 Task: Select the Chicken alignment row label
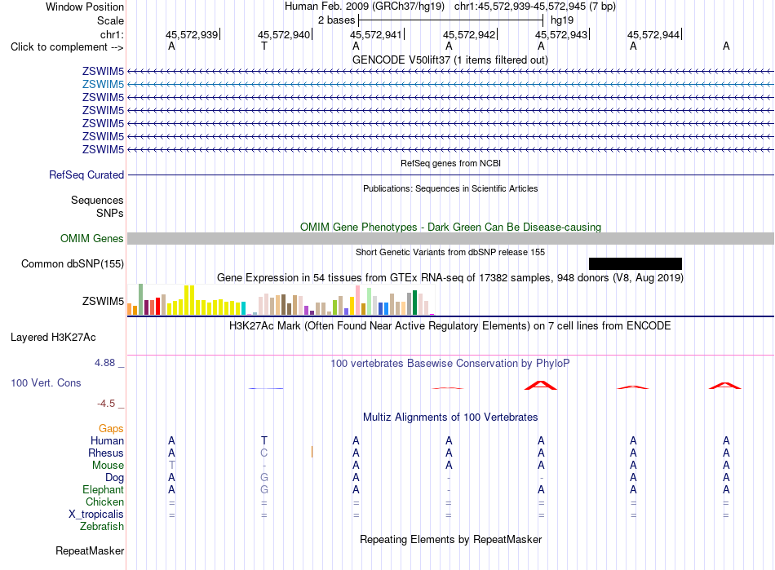click(104, 502)
